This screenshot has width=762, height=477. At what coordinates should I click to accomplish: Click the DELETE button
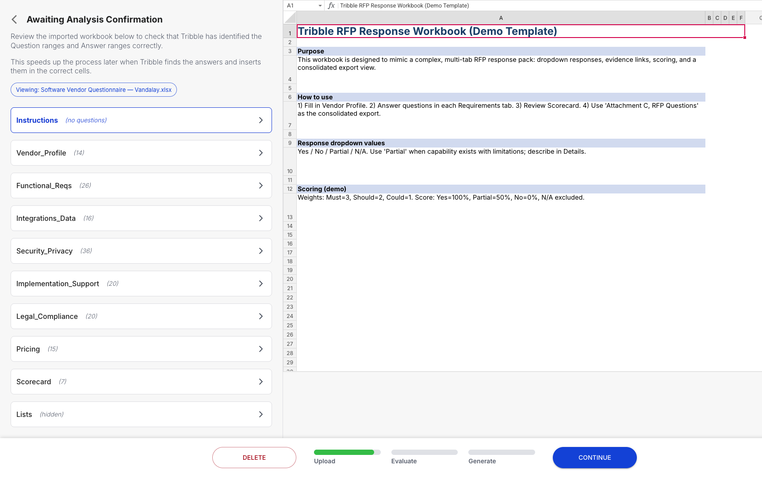[254, 457]
